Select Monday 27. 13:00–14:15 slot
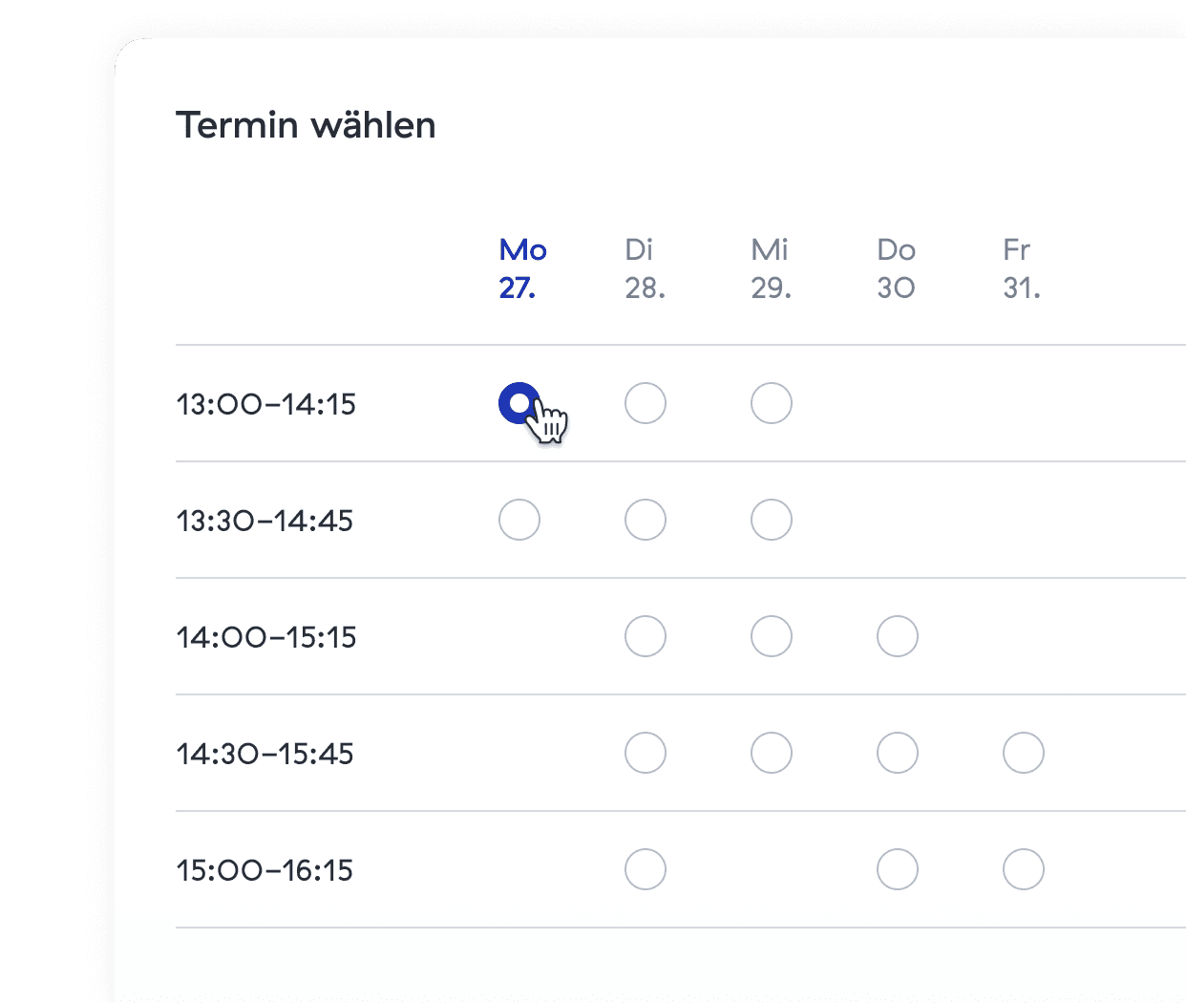The height and width of the screenshot is (1003, 1186). tap(519, 403)
